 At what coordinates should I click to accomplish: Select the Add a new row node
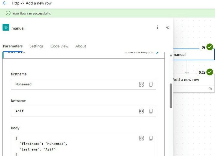tap(192, 80)
